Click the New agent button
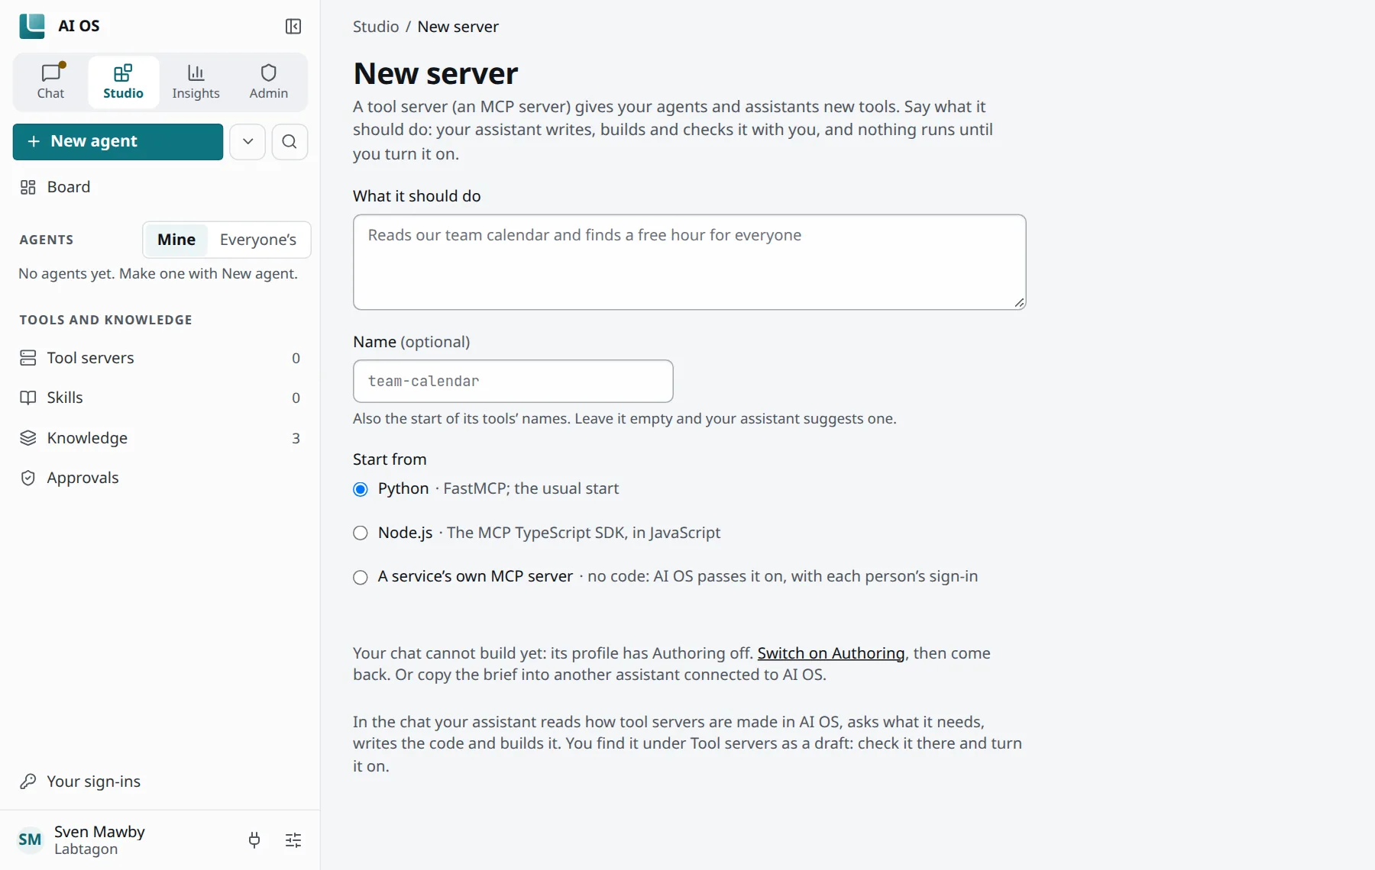 coord(118,142)
